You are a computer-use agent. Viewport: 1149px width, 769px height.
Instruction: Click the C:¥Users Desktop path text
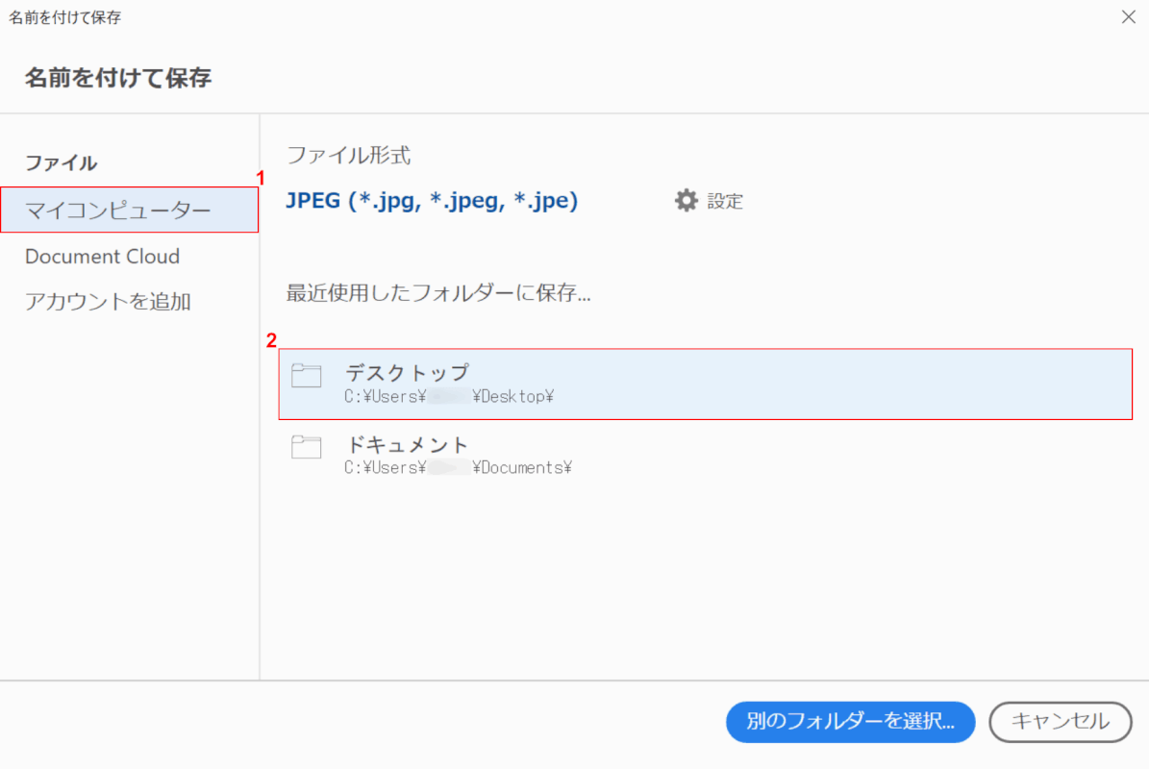click(x=449, y=396)
